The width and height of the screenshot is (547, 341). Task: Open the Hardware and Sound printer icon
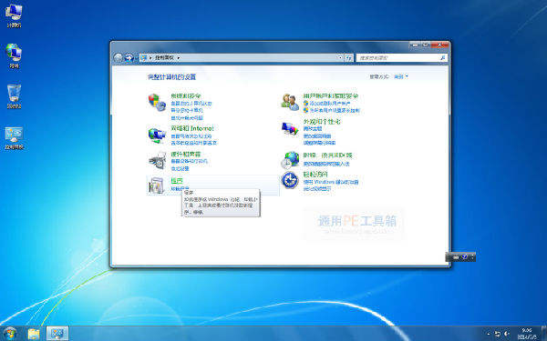point(157,160)
